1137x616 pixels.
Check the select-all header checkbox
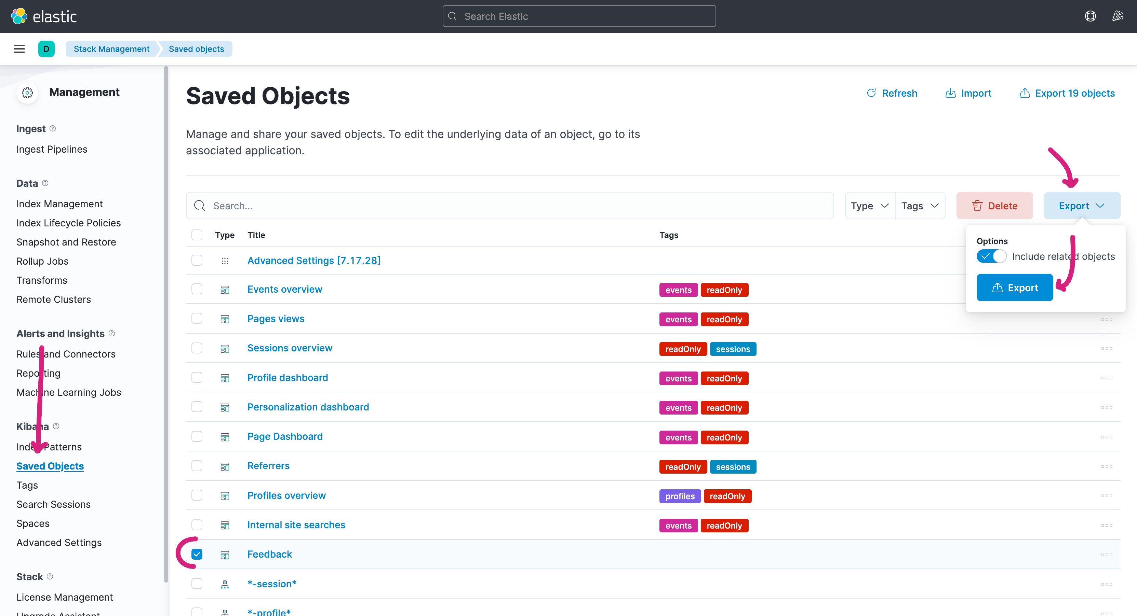(x=197, y=235)
